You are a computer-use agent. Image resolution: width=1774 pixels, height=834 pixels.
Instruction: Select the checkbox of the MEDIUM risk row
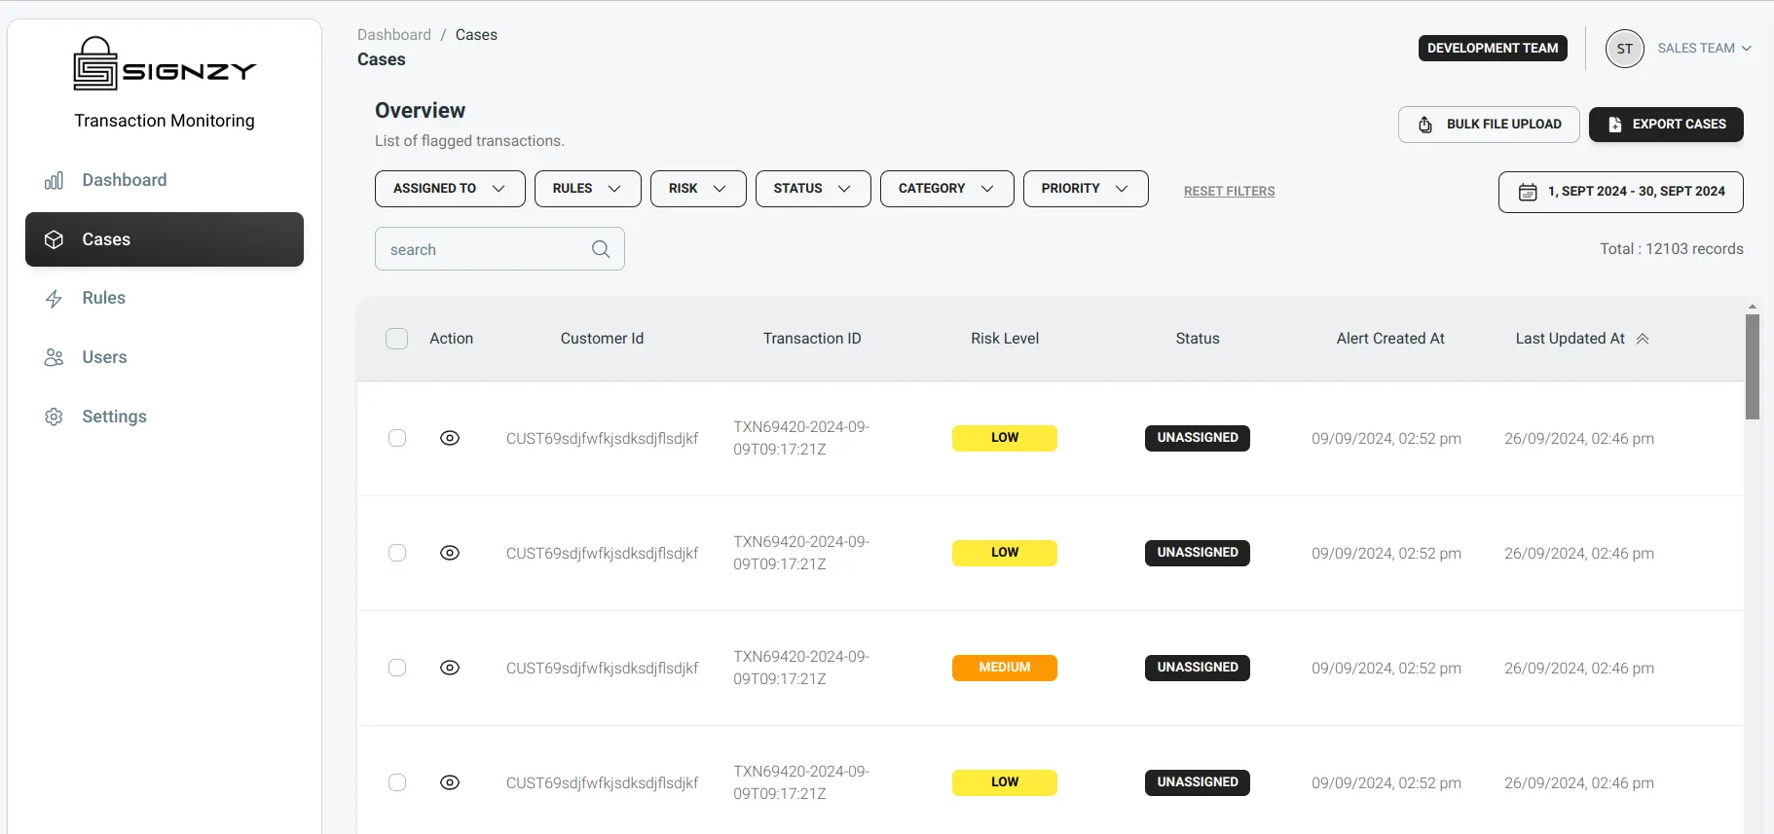click(x=397, y=668)
